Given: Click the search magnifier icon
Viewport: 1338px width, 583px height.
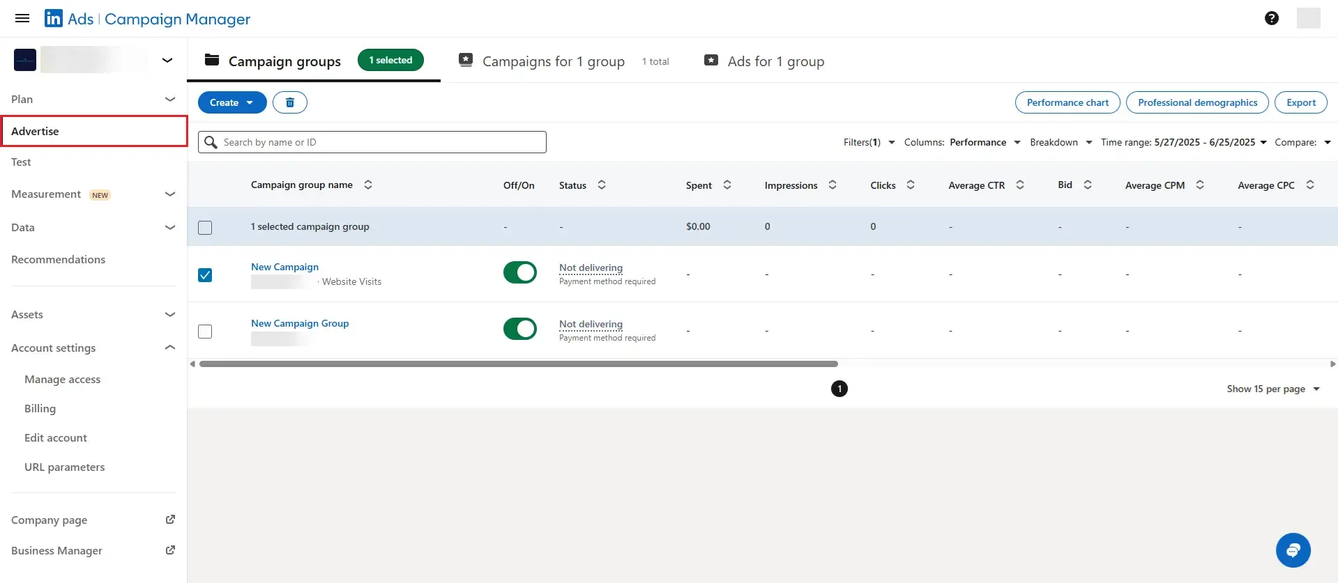Looking at the screenshot, I should click(211, 142).
